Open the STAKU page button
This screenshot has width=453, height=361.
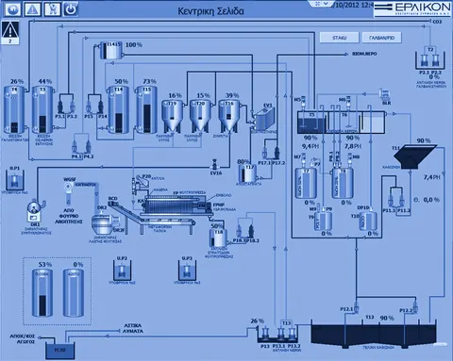click(x=339, y=38)
